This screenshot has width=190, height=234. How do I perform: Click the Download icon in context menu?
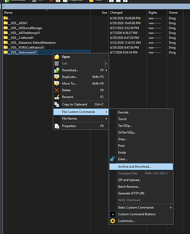[x=57, y=70]
